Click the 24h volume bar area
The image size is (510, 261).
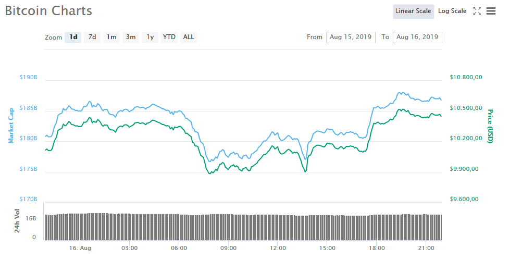click(x=243, y=227)
